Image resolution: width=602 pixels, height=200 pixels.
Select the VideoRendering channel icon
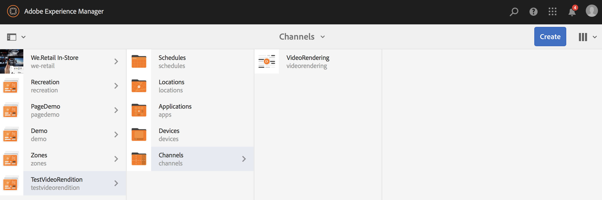point(267,61)
